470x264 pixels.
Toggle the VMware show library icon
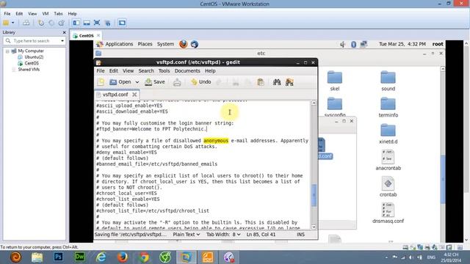coord(76,23)
